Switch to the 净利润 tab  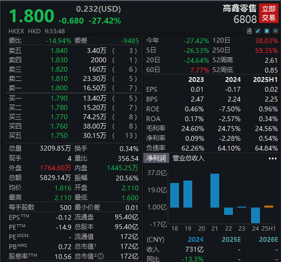[156, 158]
